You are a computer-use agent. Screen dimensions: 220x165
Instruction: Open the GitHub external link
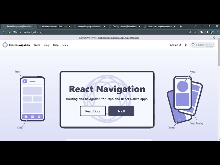pos(175,45)
